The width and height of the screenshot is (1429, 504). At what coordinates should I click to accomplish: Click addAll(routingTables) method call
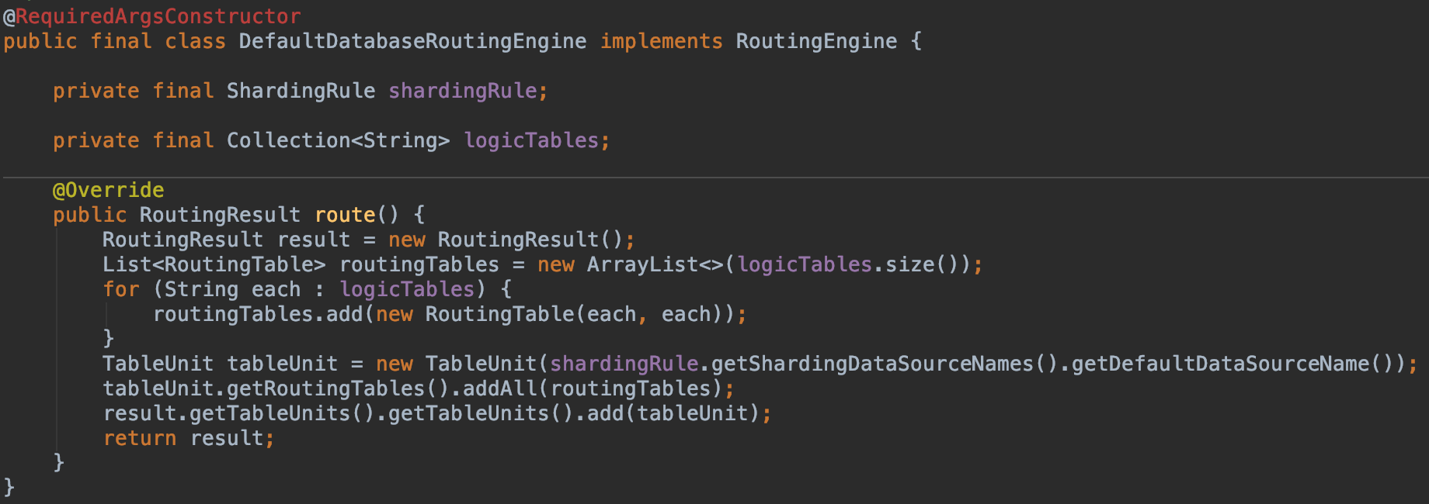coord(593,388)
